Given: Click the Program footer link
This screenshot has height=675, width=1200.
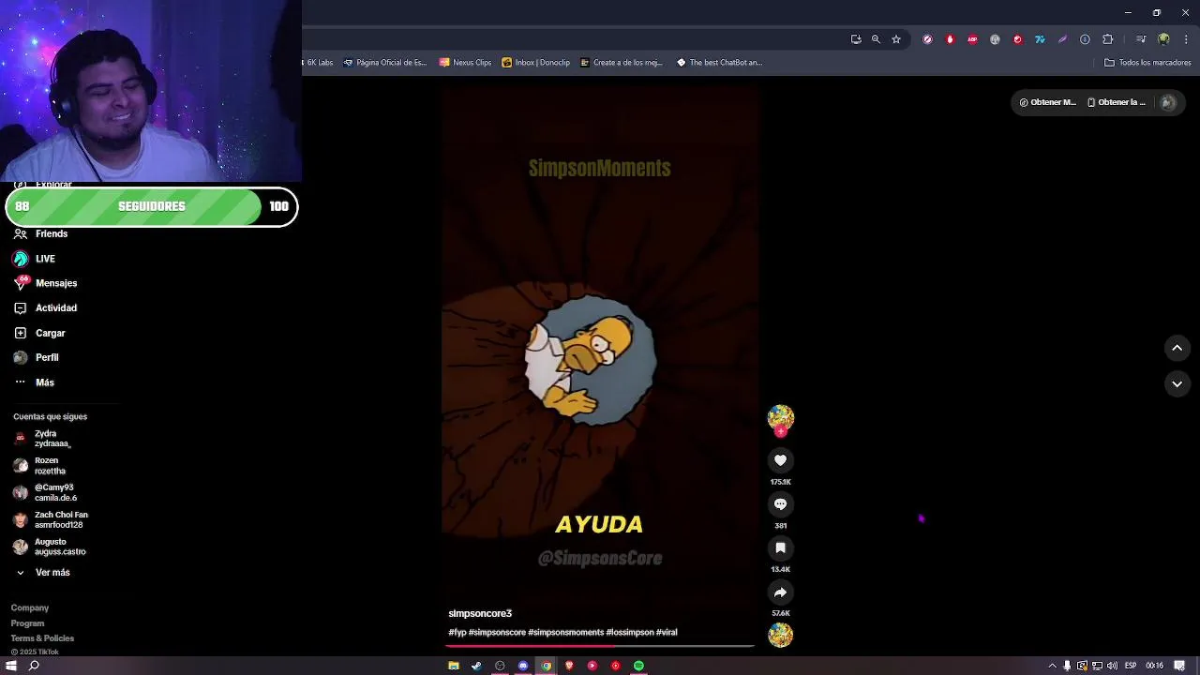Looking at the screenshot, I should (x=27, y=623).
